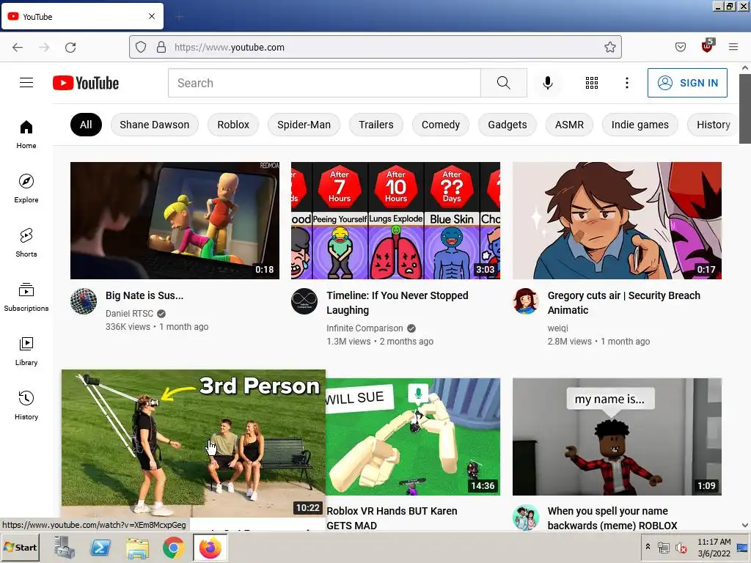Open the YouTube apps grid icon
Image resolution: width=751 pixels, height=563 pixels.
point(592,83)
